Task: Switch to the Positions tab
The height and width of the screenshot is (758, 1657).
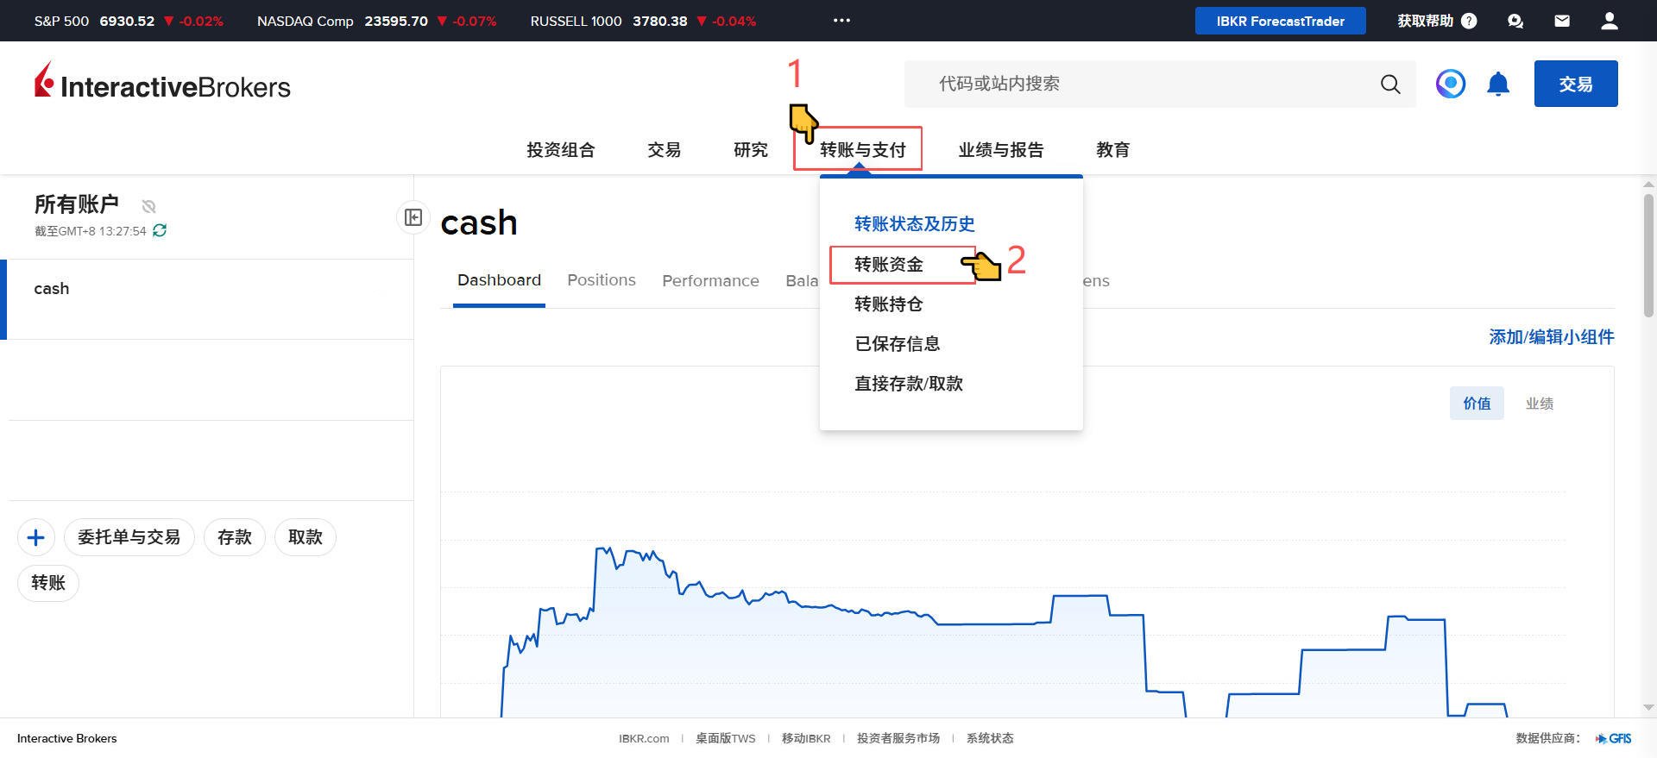Action: (x=601, y=280)
